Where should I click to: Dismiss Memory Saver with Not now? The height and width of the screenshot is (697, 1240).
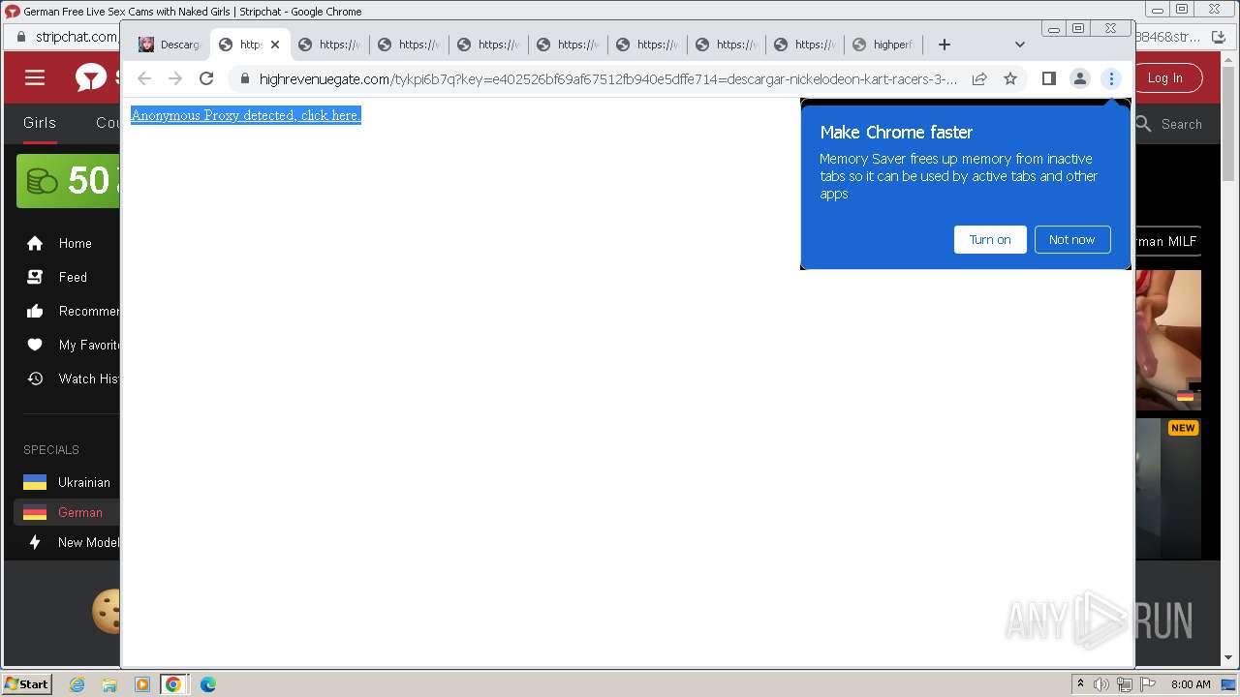tap(1071, 240)
